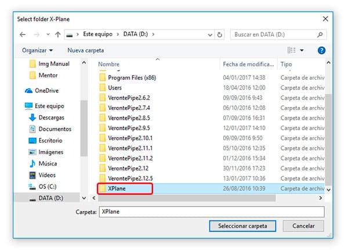Create a Nueva carpeta

click(x=86, y=50)
